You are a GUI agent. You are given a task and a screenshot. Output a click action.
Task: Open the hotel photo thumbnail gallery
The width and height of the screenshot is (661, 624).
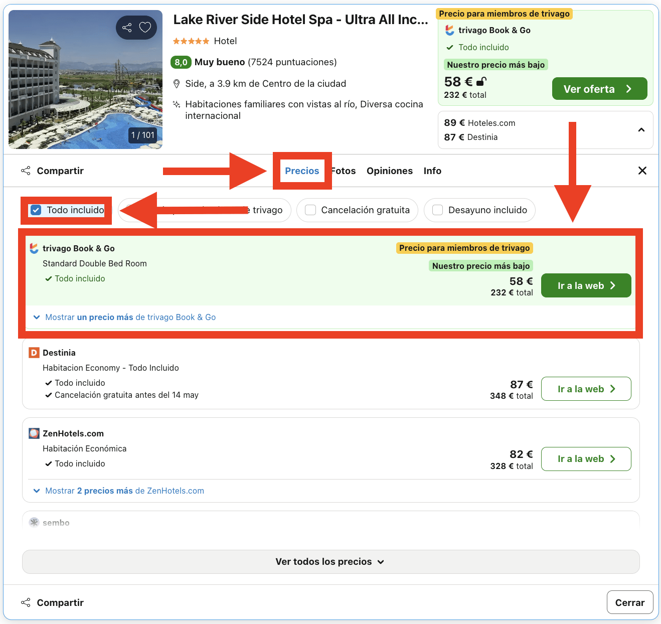click(85, 79)
